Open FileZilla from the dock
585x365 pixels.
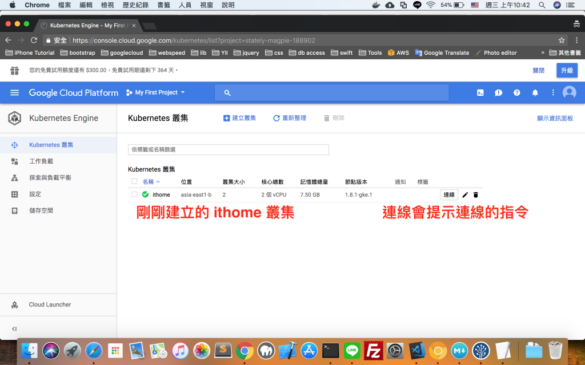[374, 351]
